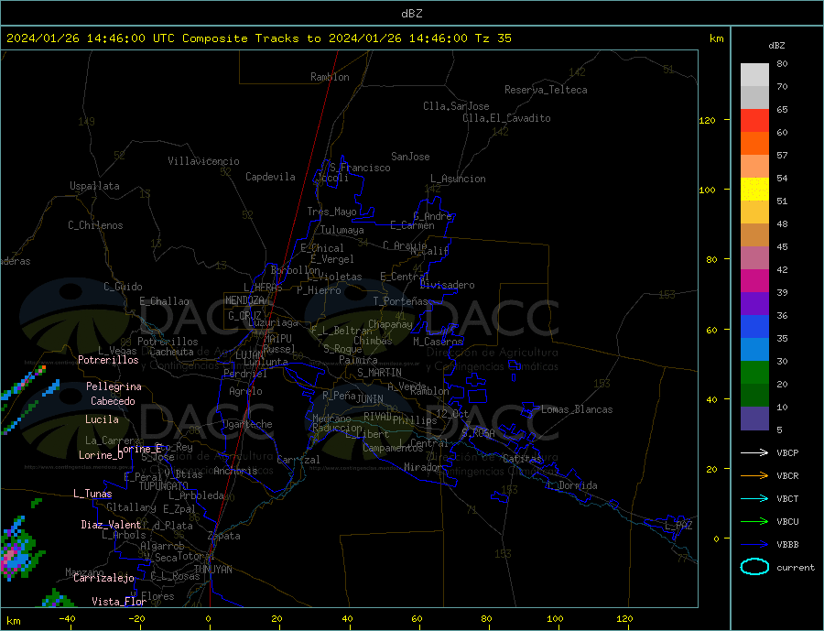This screenshot has height=631, width=824.
Task: Click the S_Francisco label
Action: click(360, 168)
